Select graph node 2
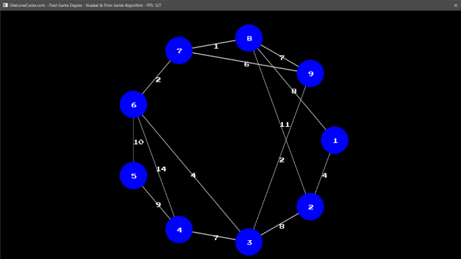The image size is (461, 259). [310, 207]
